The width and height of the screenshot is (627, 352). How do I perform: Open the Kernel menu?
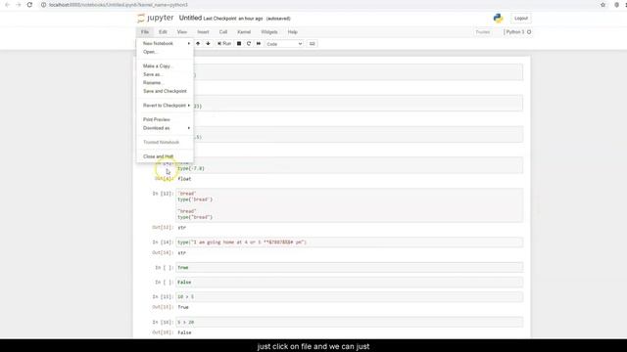244,32
